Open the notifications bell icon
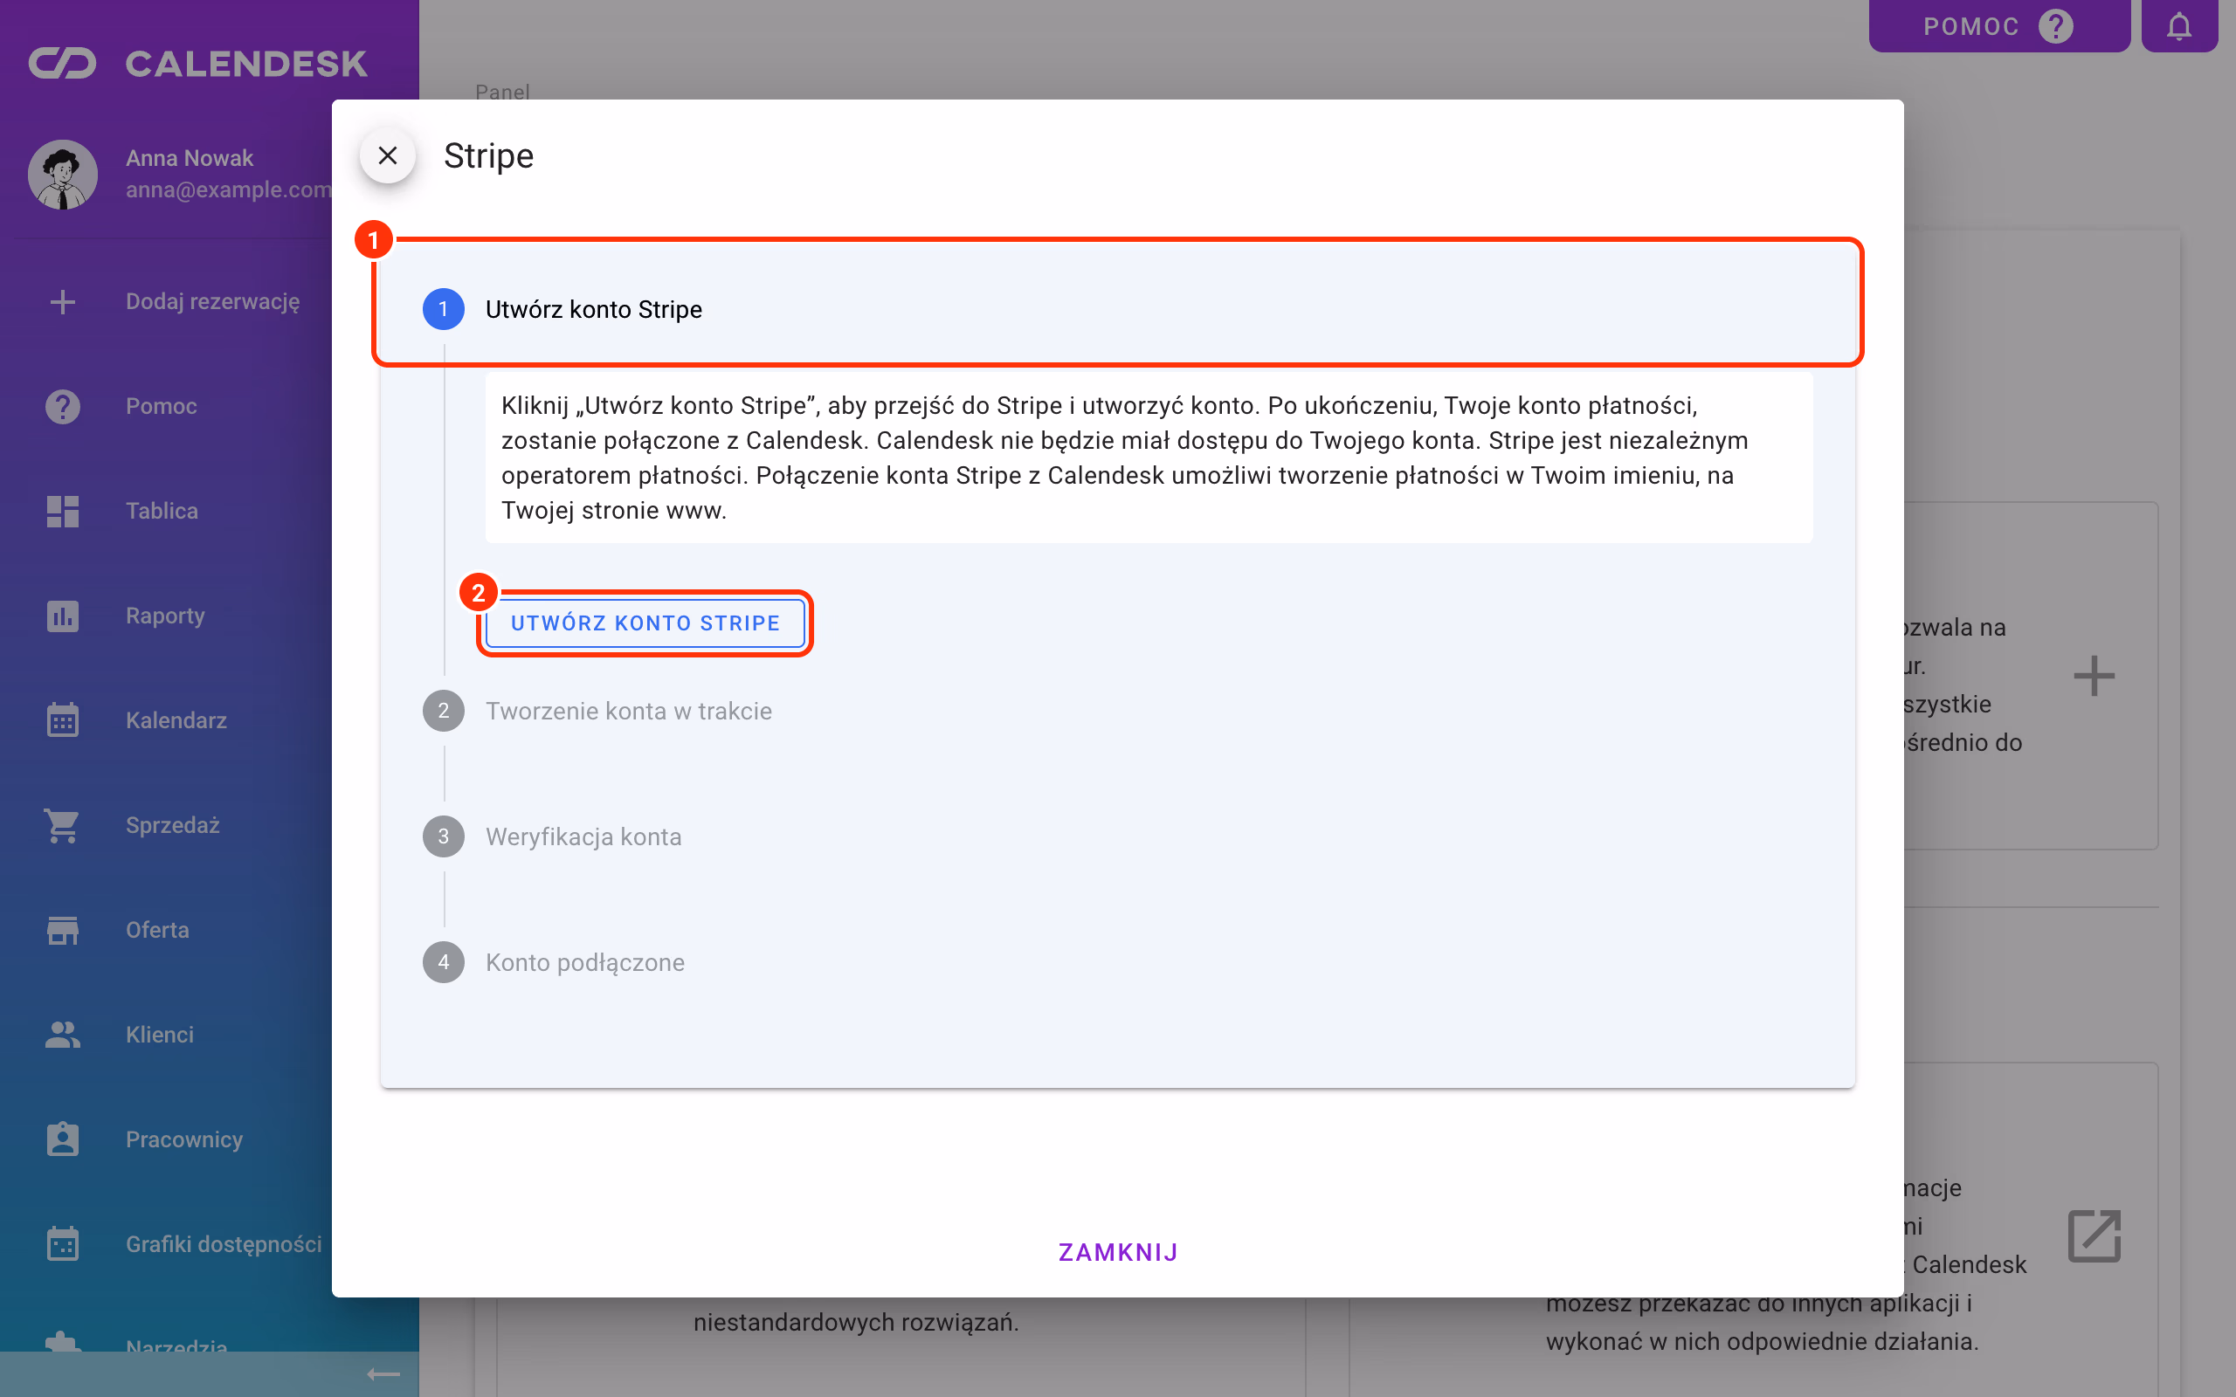 pyautogui.click(x=2178, y=26)
